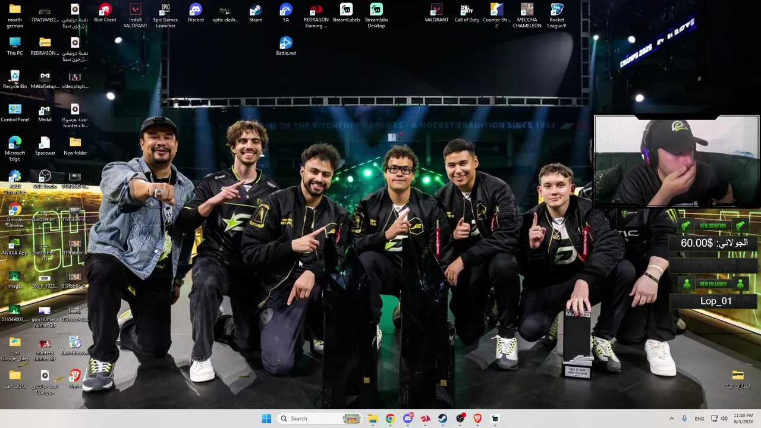Screen dimensions: 761x428
Task: Open the Streamlabs Desktop shortcut
Action: (376, 16)
